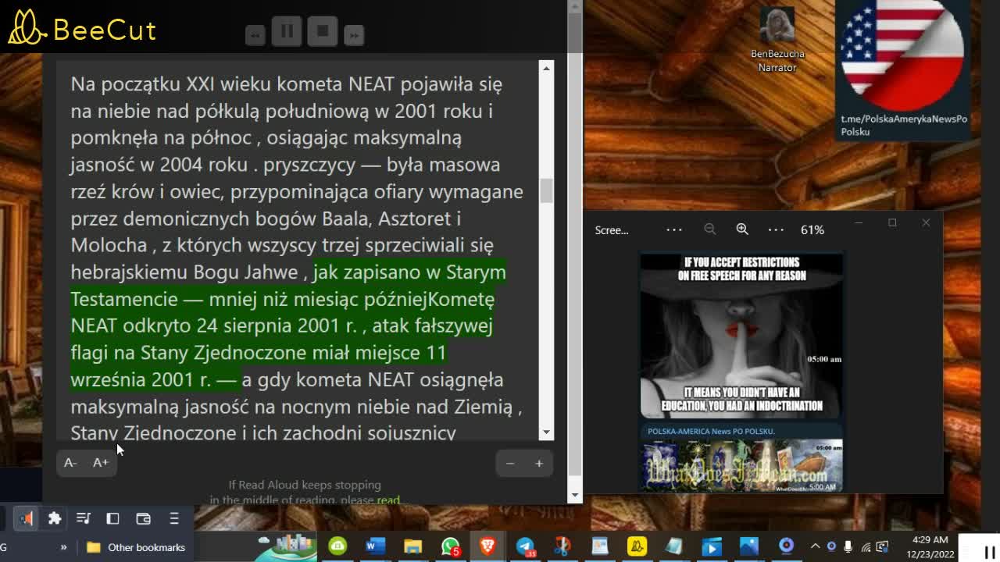Click the plus button beside the minus button
Image resolution: width=1000 pixels, height=562 pixels.
(539, 464)
